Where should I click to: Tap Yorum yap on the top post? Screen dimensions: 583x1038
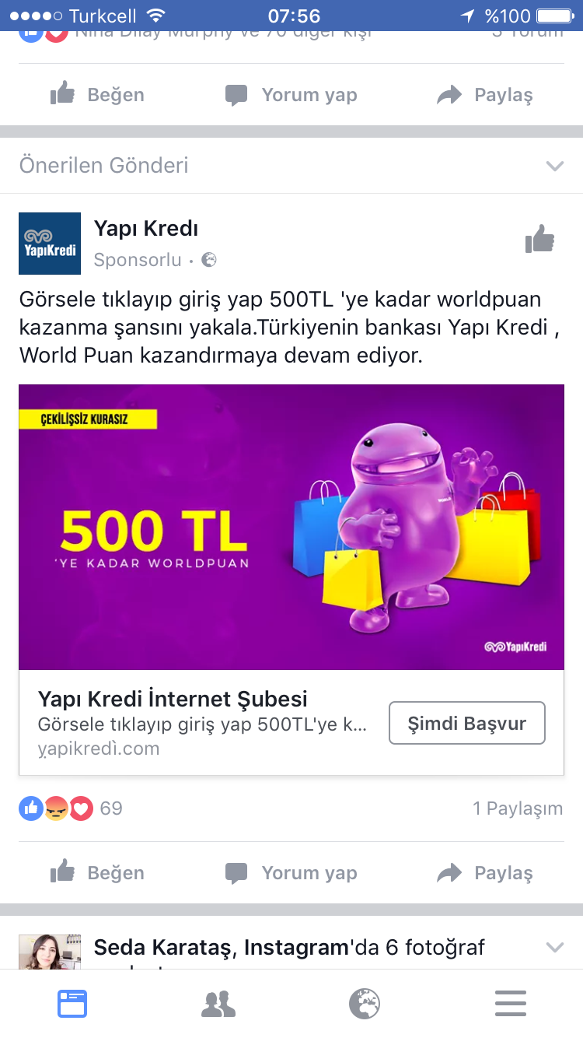[x=291, y=95]
